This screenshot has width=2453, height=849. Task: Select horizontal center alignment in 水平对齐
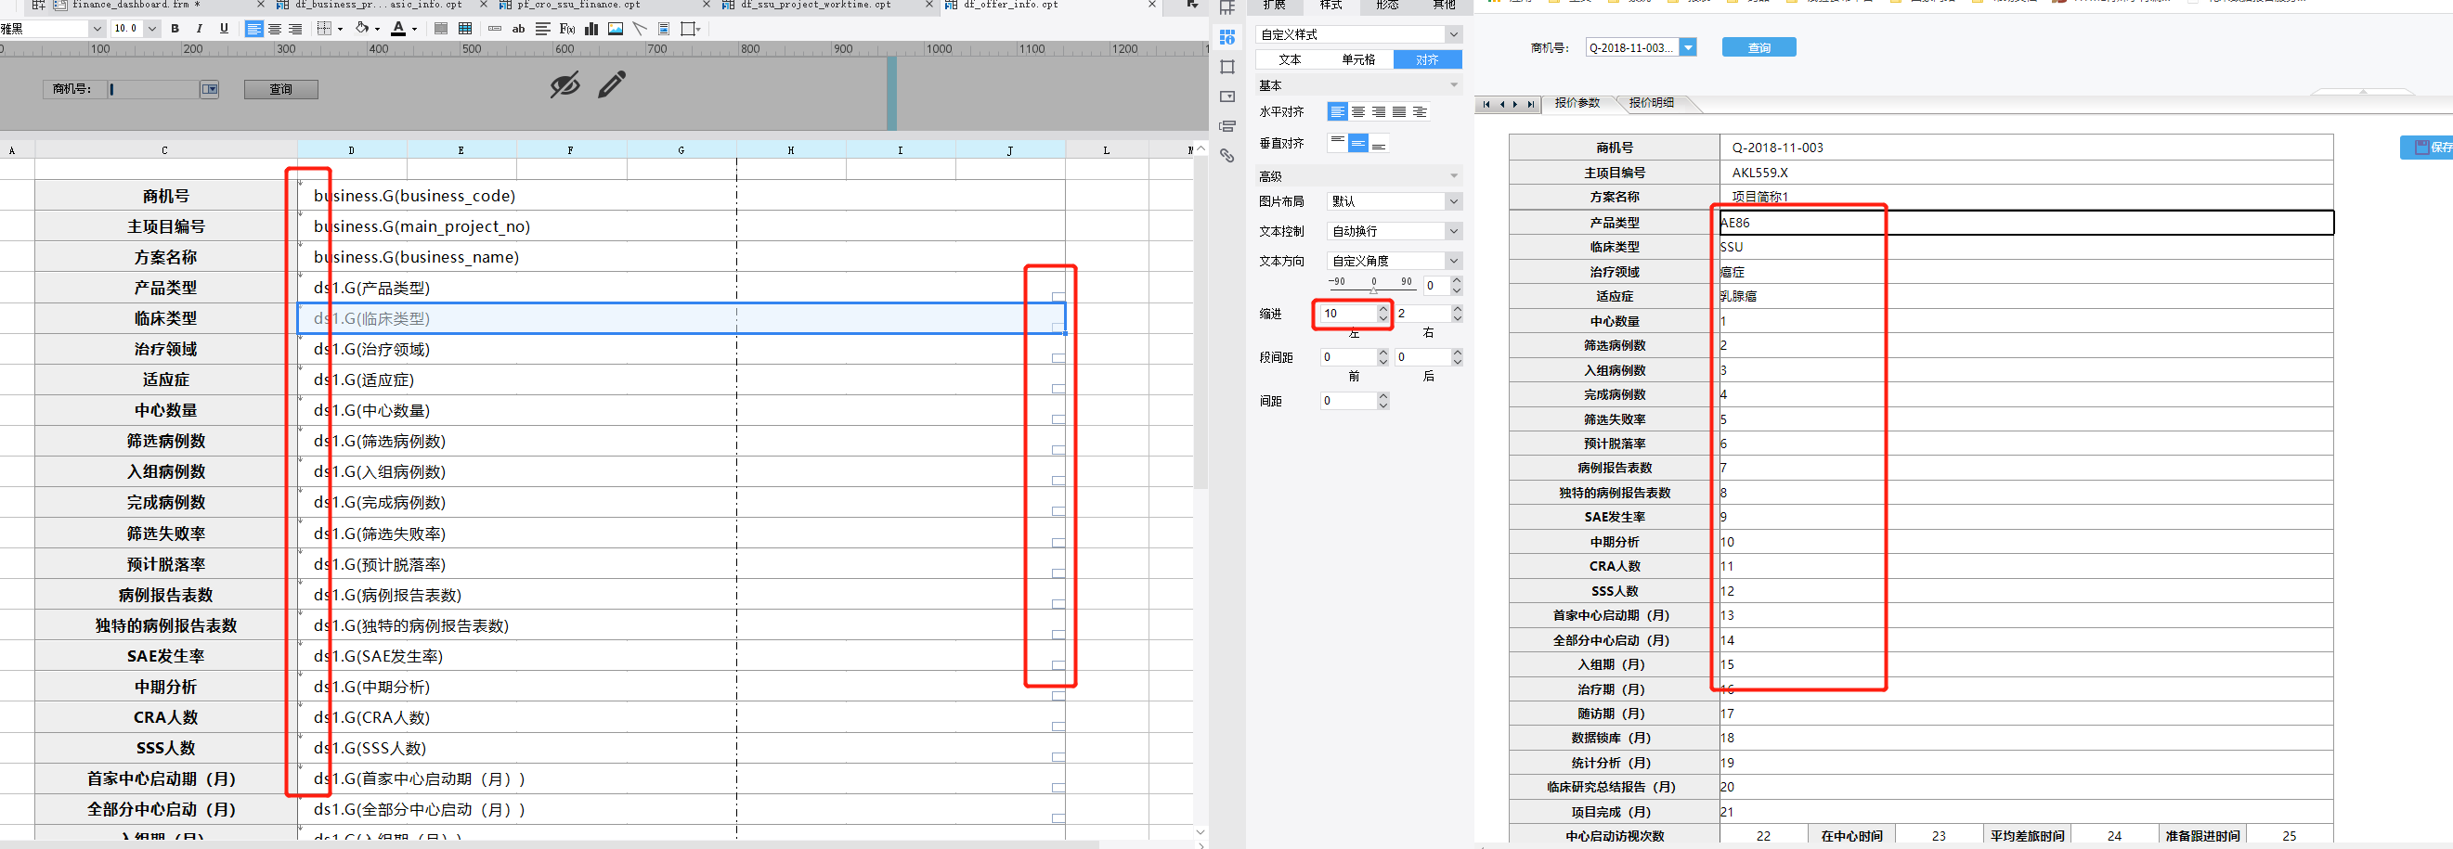point(1358,112)
